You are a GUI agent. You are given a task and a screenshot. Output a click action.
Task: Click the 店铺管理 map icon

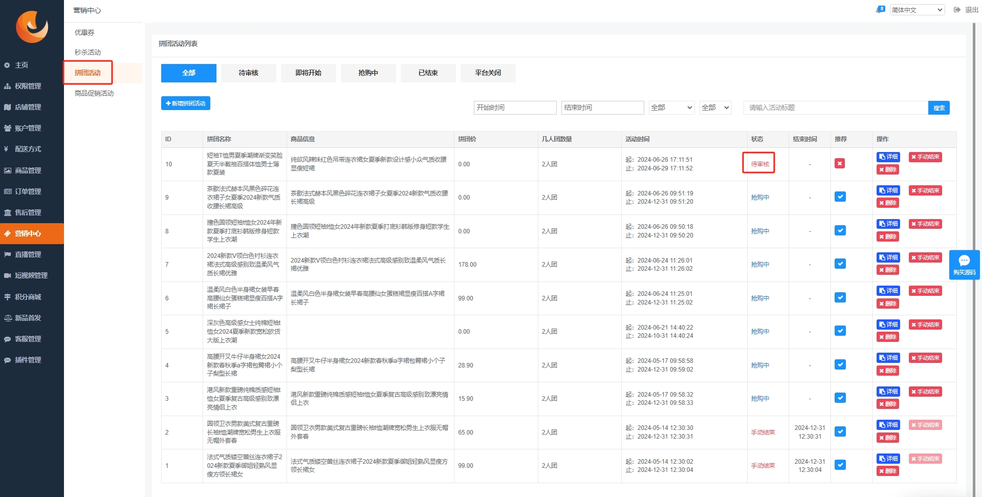(7, 107)
